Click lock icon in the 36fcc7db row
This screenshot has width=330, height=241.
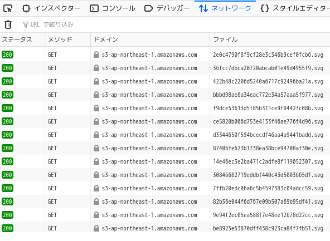pos(96,68)
